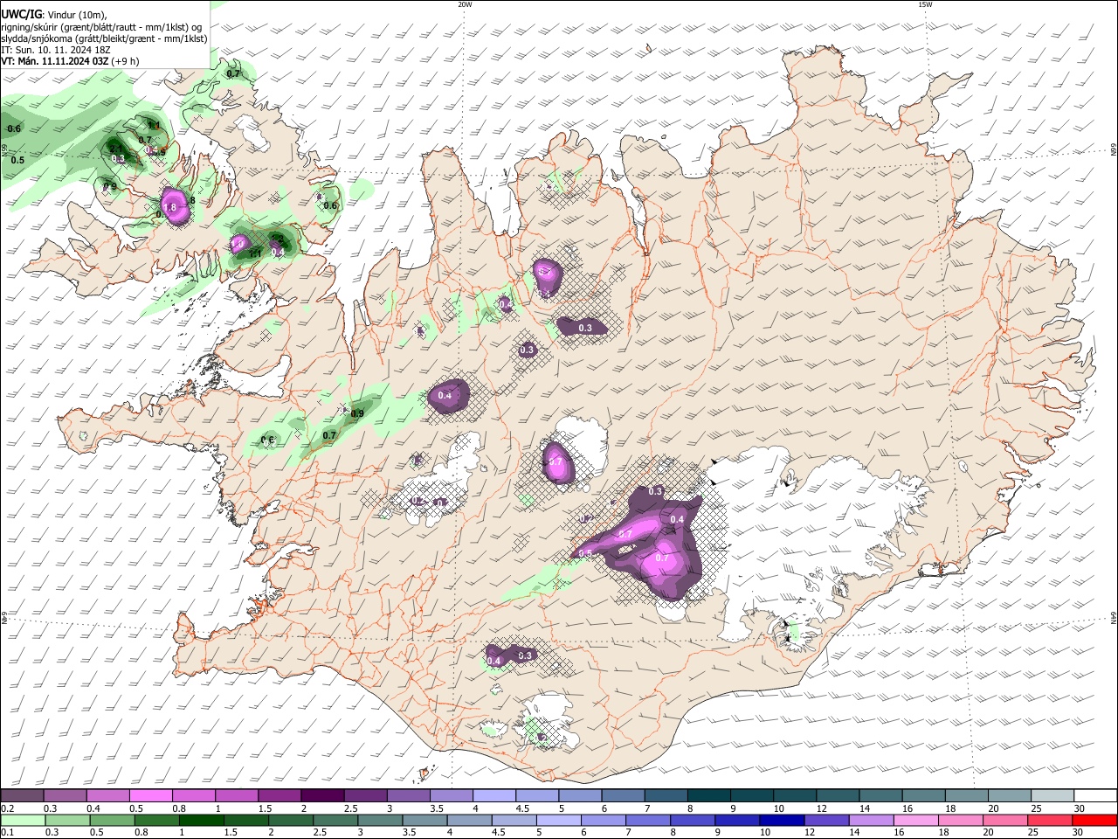Click the white upper legend swatch above 30
The width and height of the screenshot is (1118, 839).
coord(1095,795)
